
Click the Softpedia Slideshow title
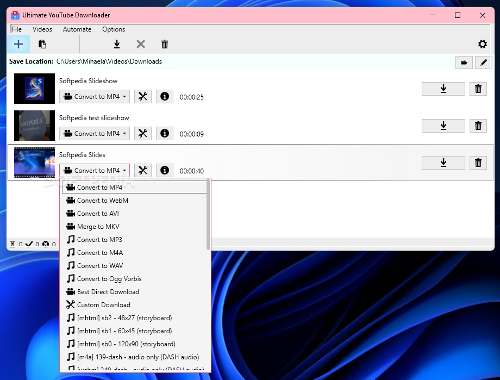point(89,81)
